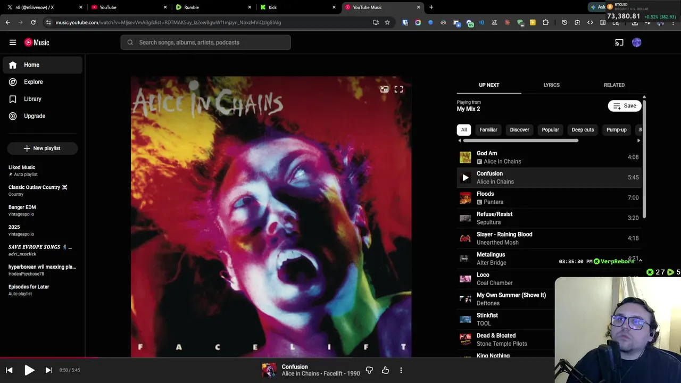This screenshot has width=681, height=383.
Task: Focus the search songs input field
Action: pyautogui.click(x=205, y=43)
